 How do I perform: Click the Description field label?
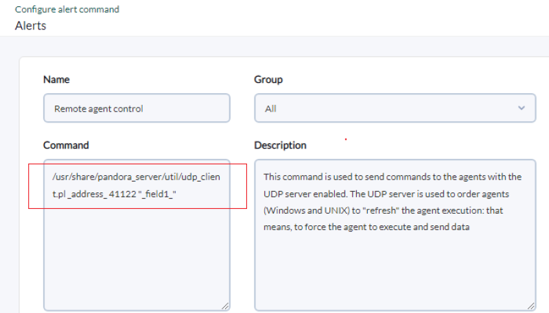(280, 145)
